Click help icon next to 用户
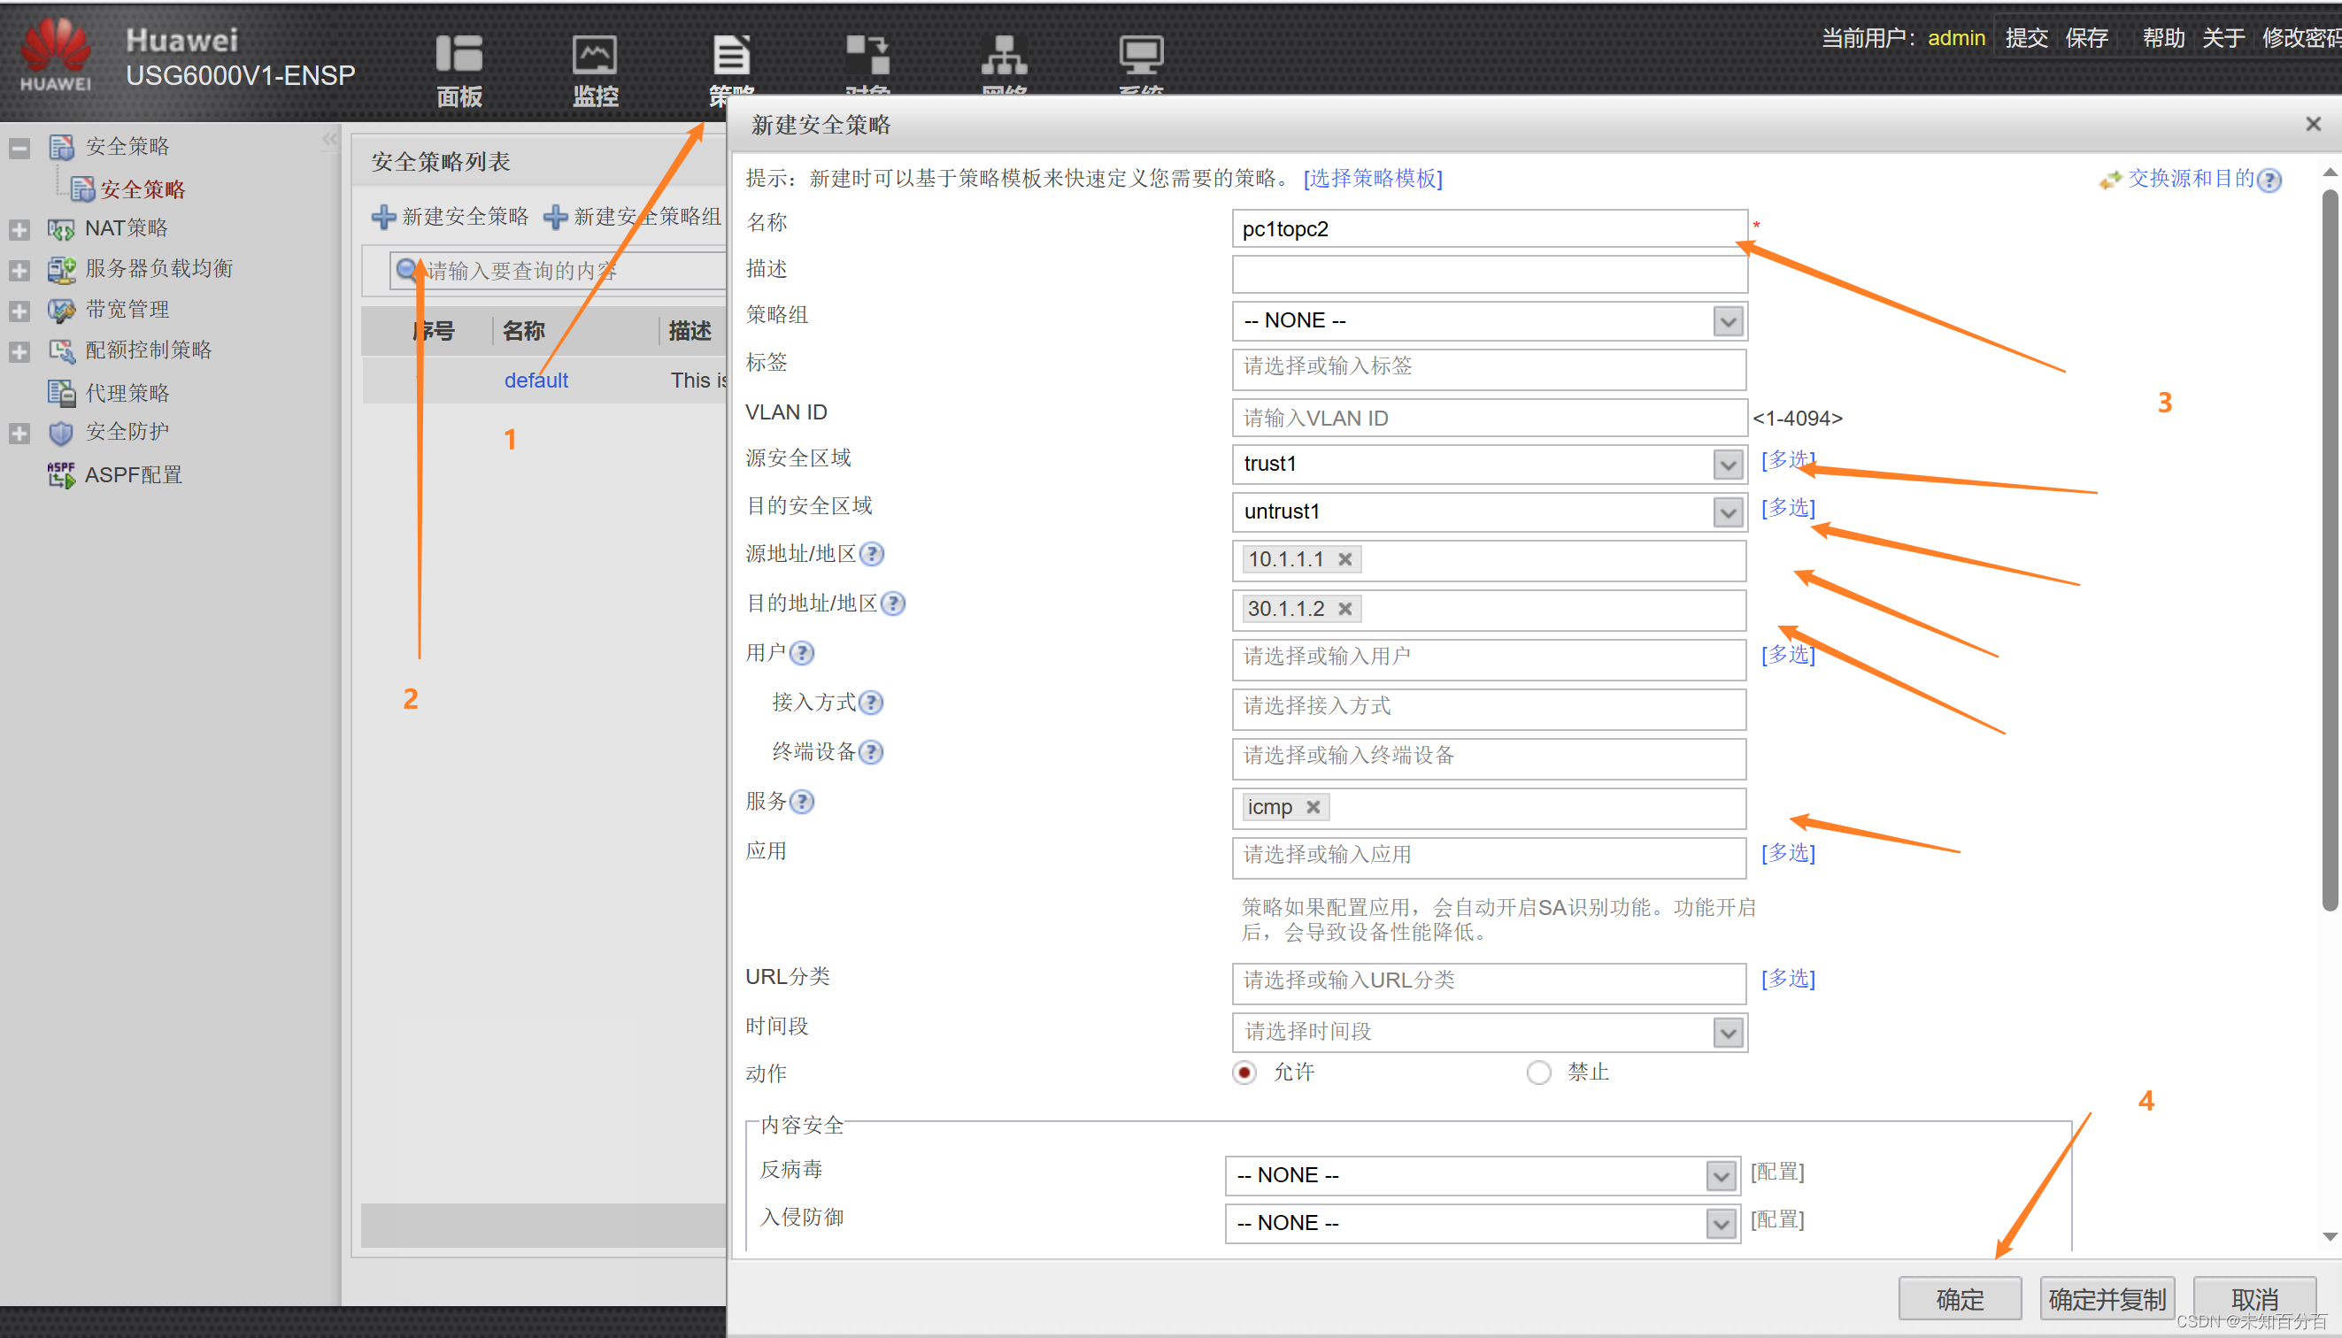The height and width of the screenshot is (1338, 2342). 802,653
